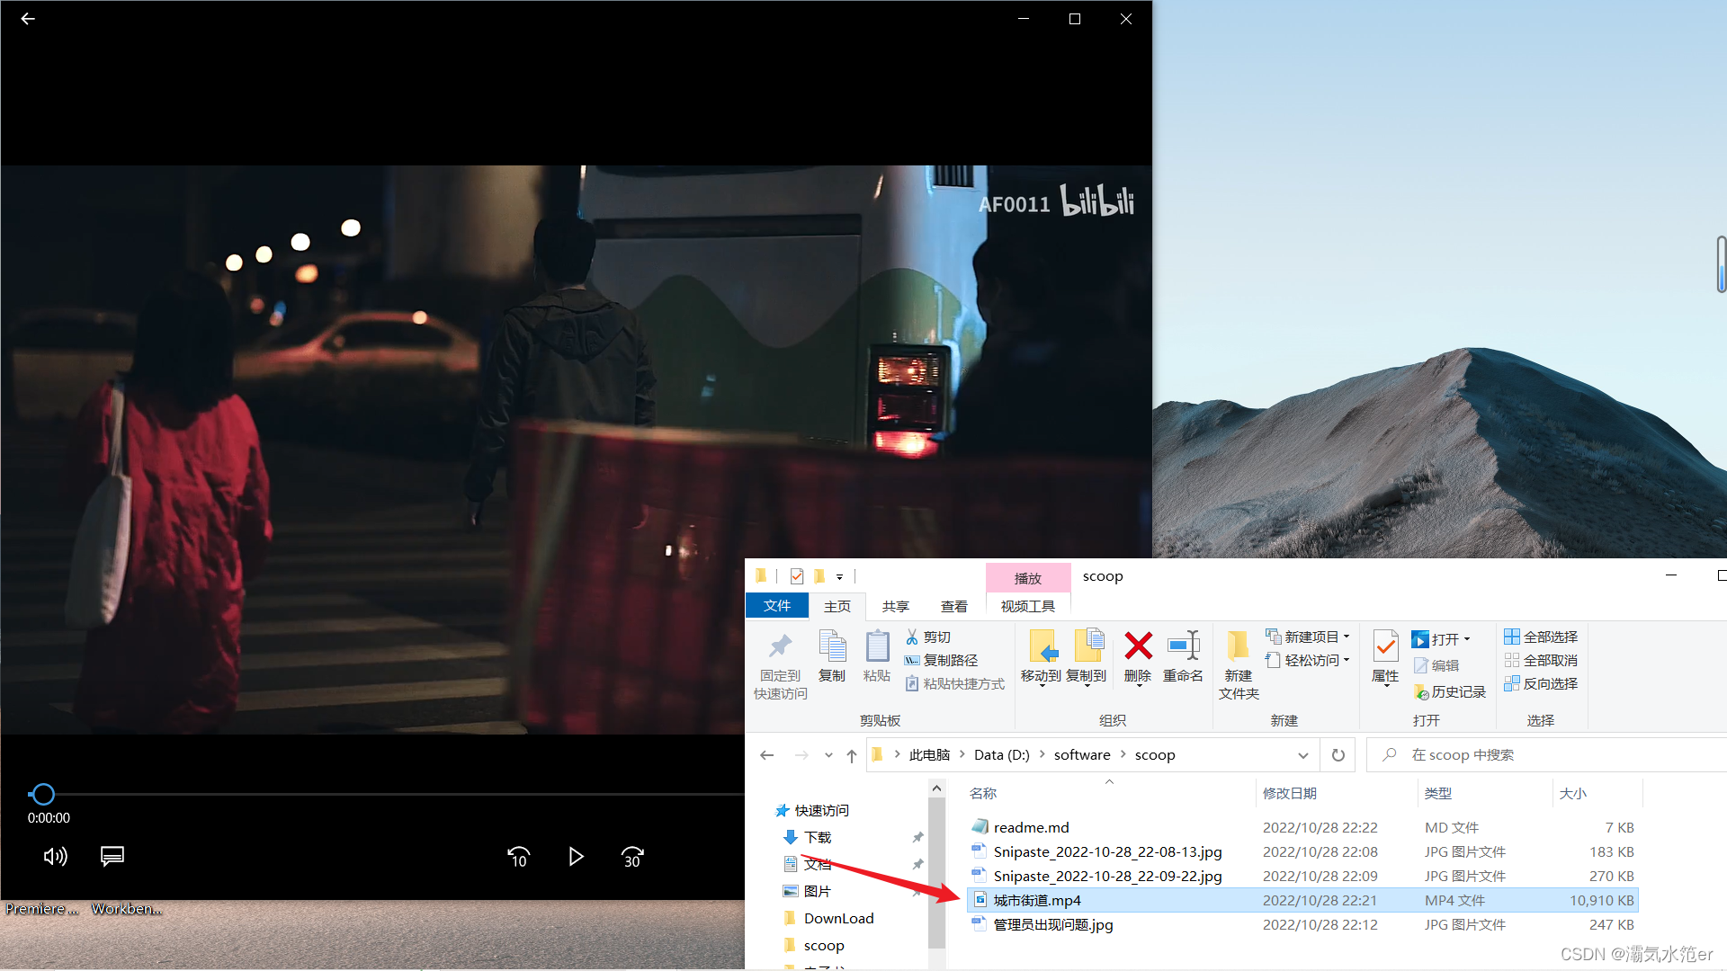The height and width of the screenshot is (971, 1727).
Task: Open New item (新建项目) dropdown
Action: 1308,637
